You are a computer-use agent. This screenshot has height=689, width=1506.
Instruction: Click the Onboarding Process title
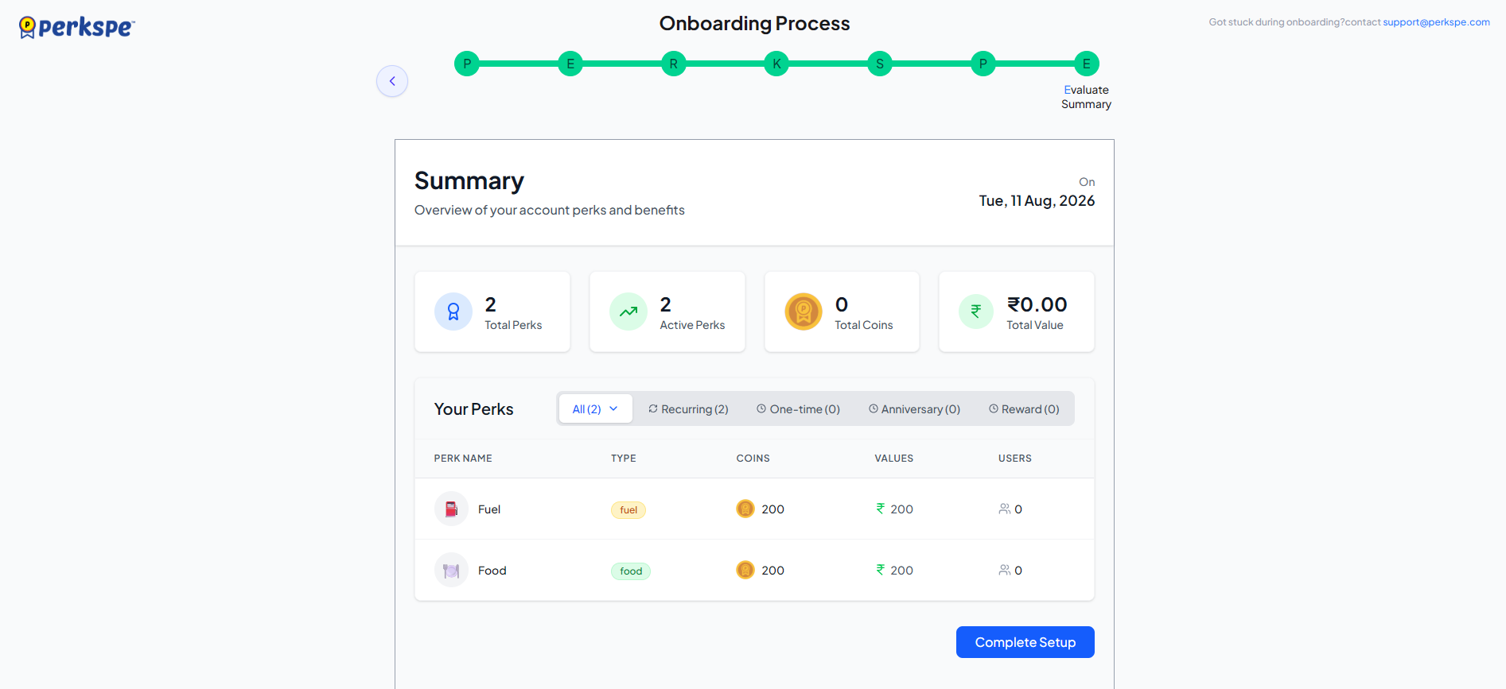(x=755, y=24)
